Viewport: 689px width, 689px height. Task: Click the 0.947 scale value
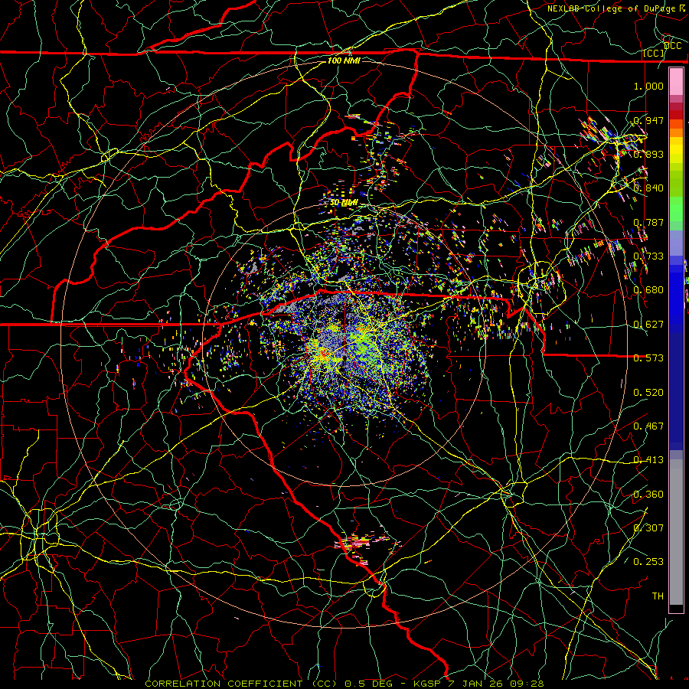[x=648, y=120]
